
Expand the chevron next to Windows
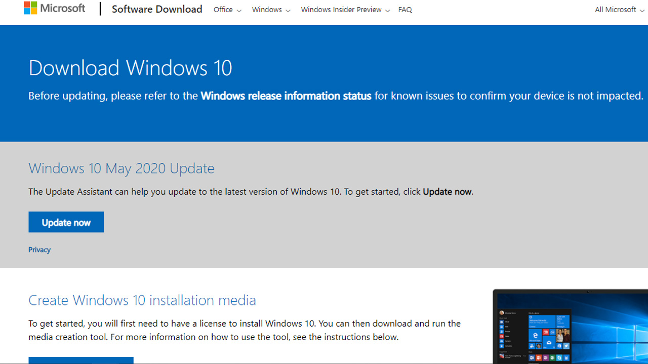pos(288,10)
